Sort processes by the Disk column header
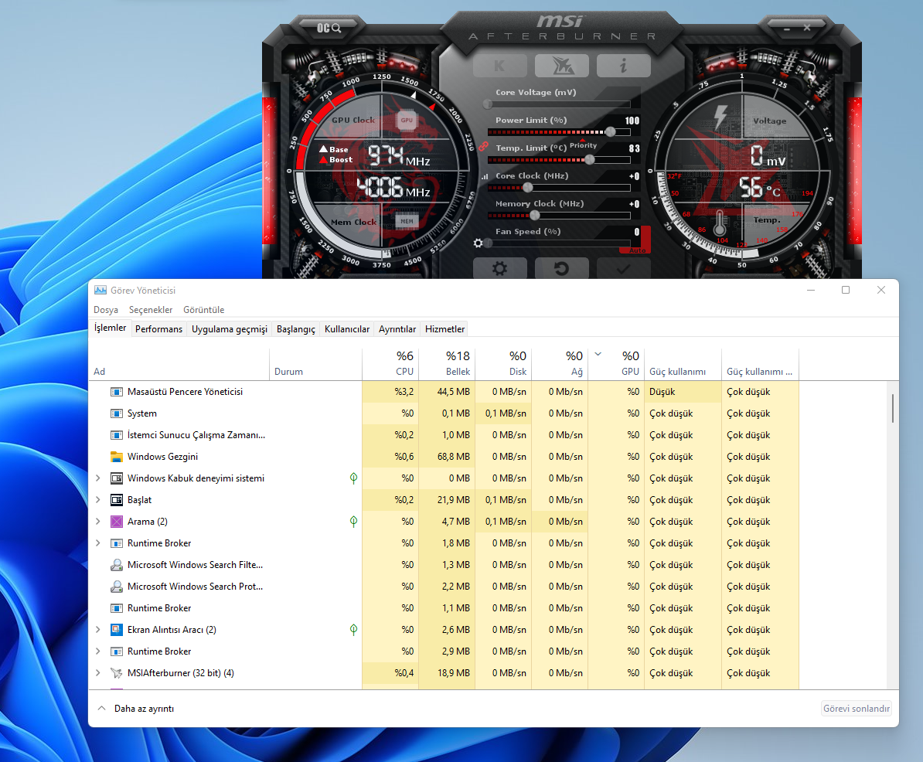Screen dimensions: 923x762 pos(503,364)
